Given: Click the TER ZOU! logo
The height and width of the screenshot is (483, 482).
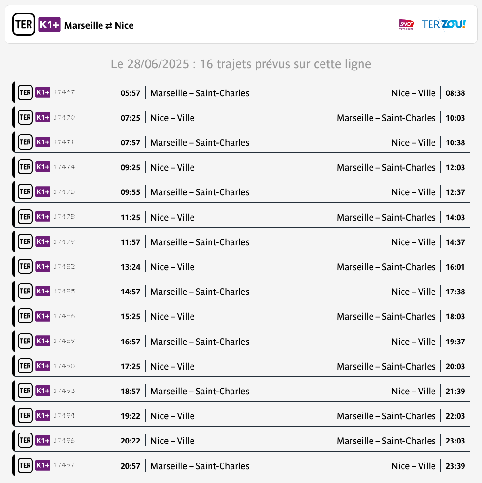Looking at the screenshot, I should [x=443, y=24].
